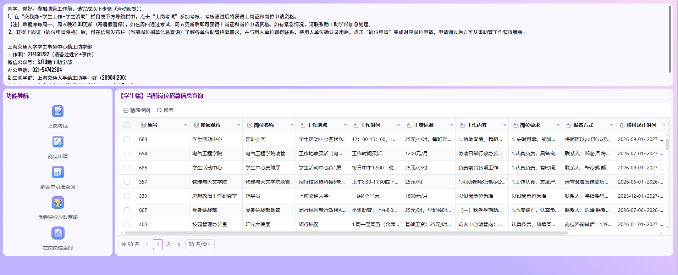Go to page 2 of results

pyautogui.click(x=169, y=244)
